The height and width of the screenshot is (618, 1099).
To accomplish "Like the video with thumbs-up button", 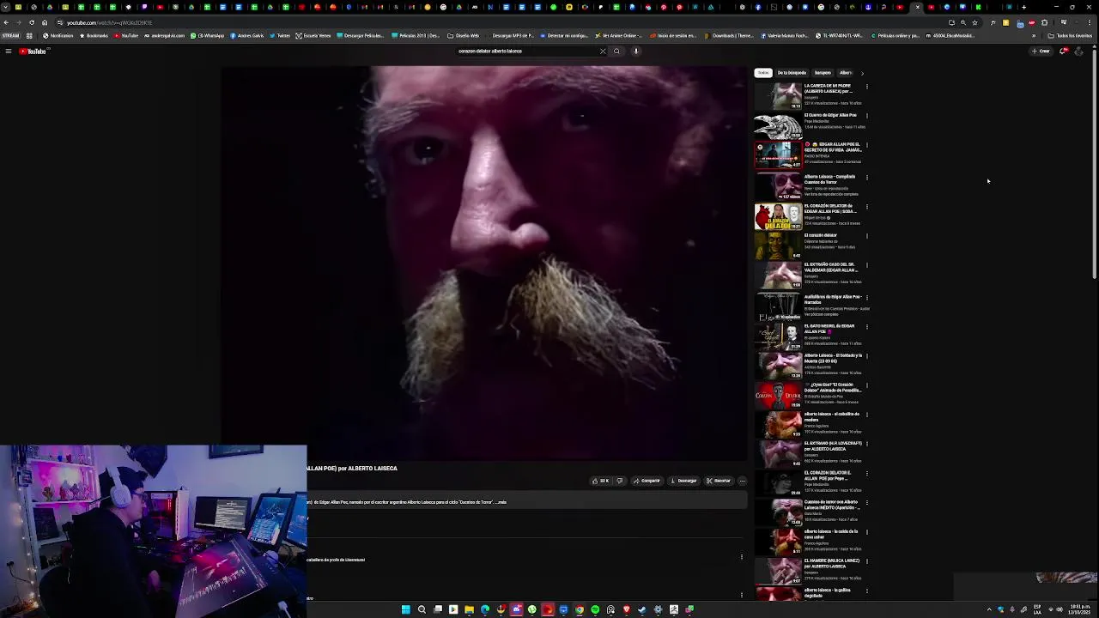I will [600, 481].
